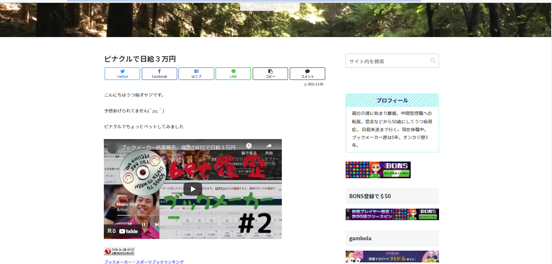This screenshot has height=264, width=552.
Task: Click the bookmaker blog ranking badge
Action: [x=119, y=251]
